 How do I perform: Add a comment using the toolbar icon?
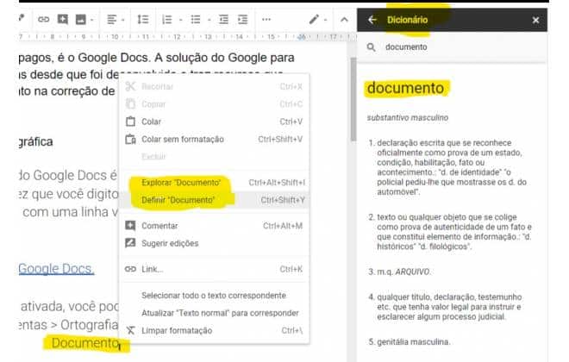(62, 19)
